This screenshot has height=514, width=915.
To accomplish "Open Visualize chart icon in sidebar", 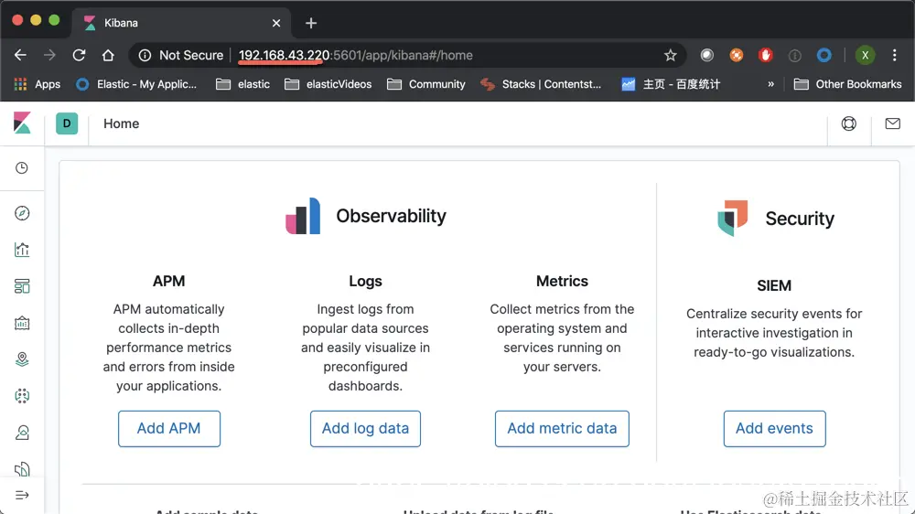I will click(22, 250).
